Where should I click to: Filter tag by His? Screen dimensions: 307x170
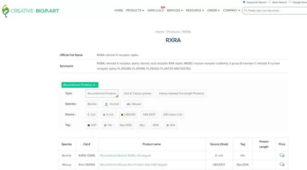[108, 125]
